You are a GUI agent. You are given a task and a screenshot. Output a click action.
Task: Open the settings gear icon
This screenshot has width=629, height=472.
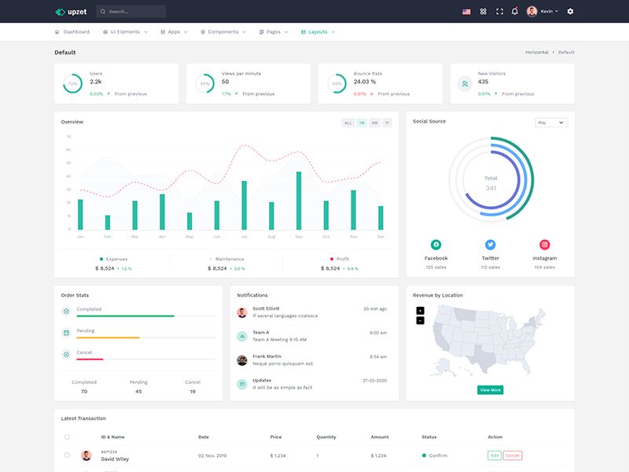pos(570,11)
